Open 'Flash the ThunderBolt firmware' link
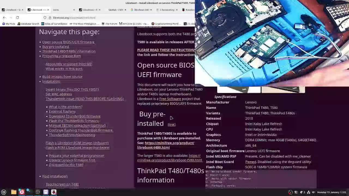The image size is (349, 196). point(74,121)
